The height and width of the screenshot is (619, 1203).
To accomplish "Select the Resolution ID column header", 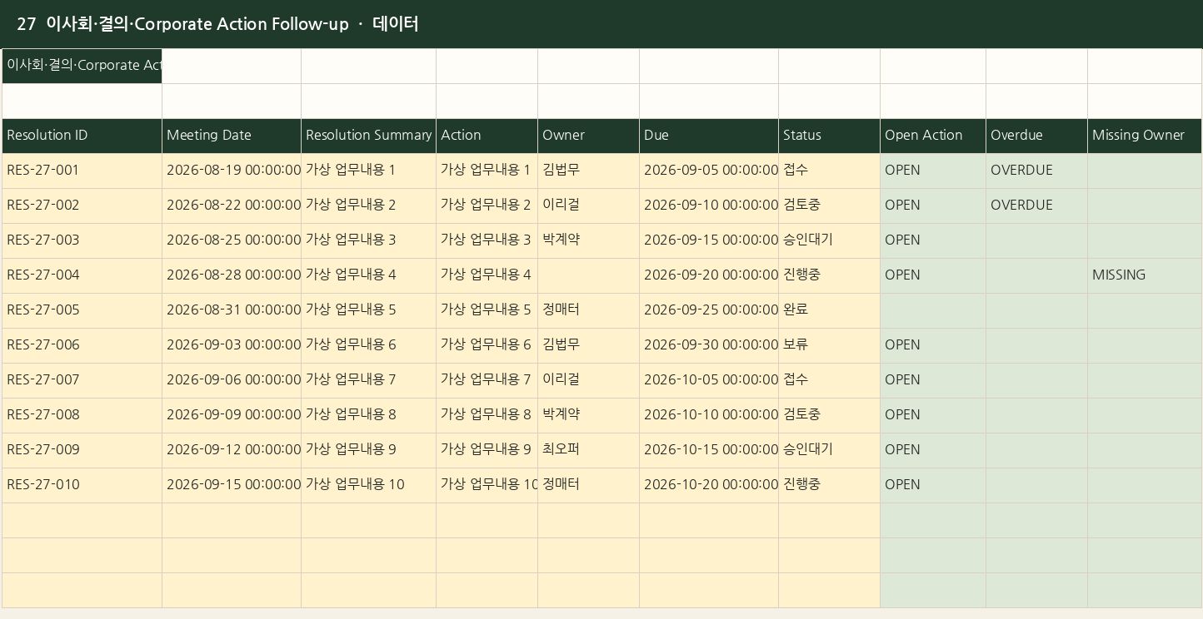I will [82, 136].
